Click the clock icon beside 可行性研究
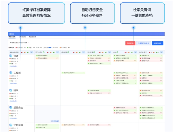Image resolution: width=173 pixels, height=132 pixels. (x=44, y=52)
